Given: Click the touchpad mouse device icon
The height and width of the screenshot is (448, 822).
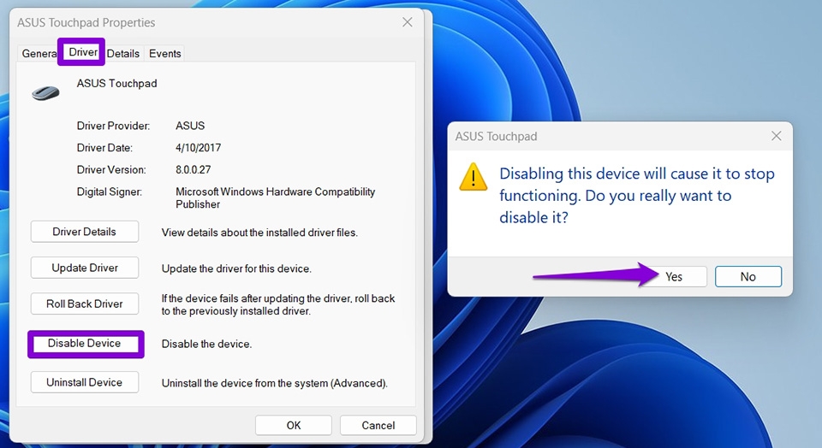Looking at the screenshot, I should click(45, 93).
